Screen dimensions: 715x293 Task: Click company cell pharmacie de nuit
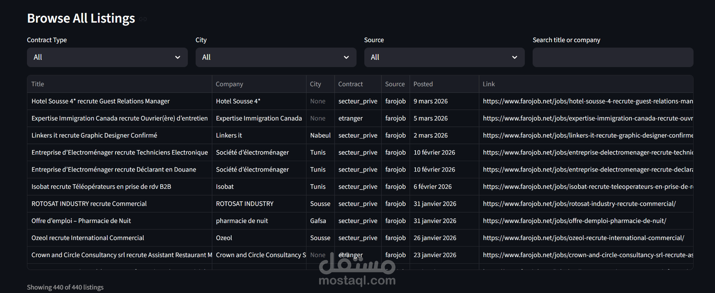259,221
